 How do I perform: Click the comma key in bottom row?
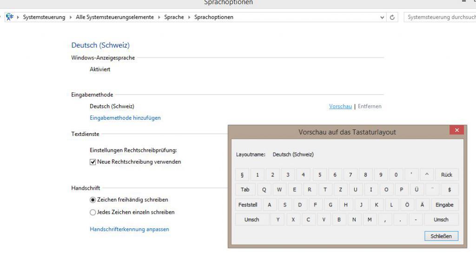pyautogui.click(x=385, y=219)
